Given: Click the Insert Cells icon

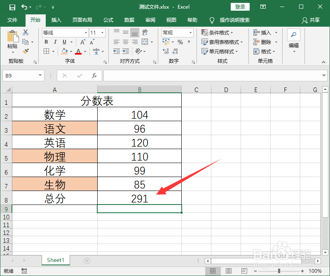Looking at the screenshot, I should tap(255, 32).
